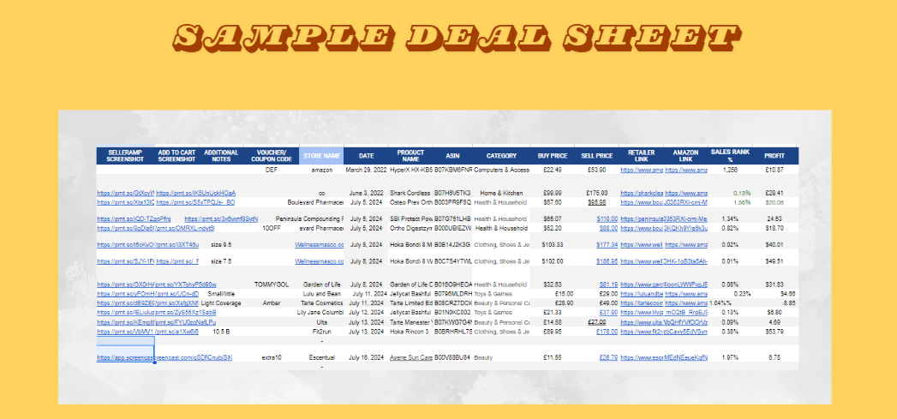Select the extra10 coupon code cell

[x=272, y=358]
